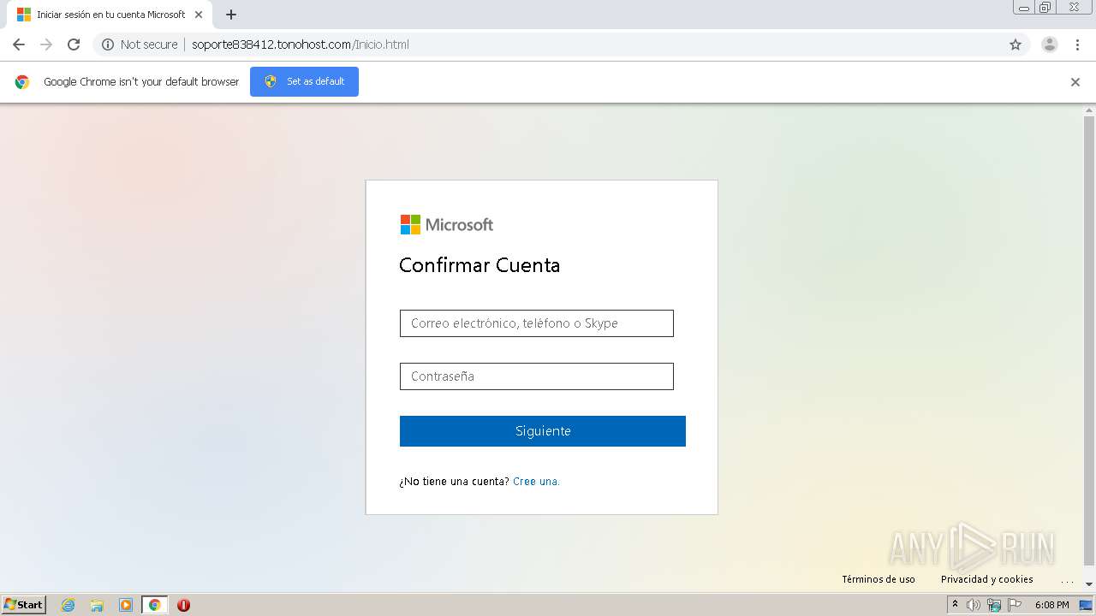
Task: Click the browser forward arrow
Action: (x=46, y=44)
